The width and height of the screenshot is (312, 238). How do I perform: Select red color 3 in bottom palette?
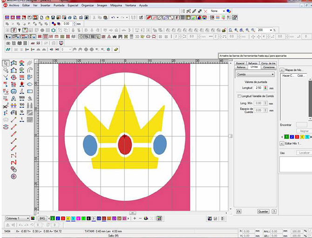(63, 218)
